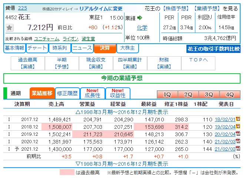Open announcement date link 20/02/04
Viewport: 245px width, 178px height.
coord(225,134)
